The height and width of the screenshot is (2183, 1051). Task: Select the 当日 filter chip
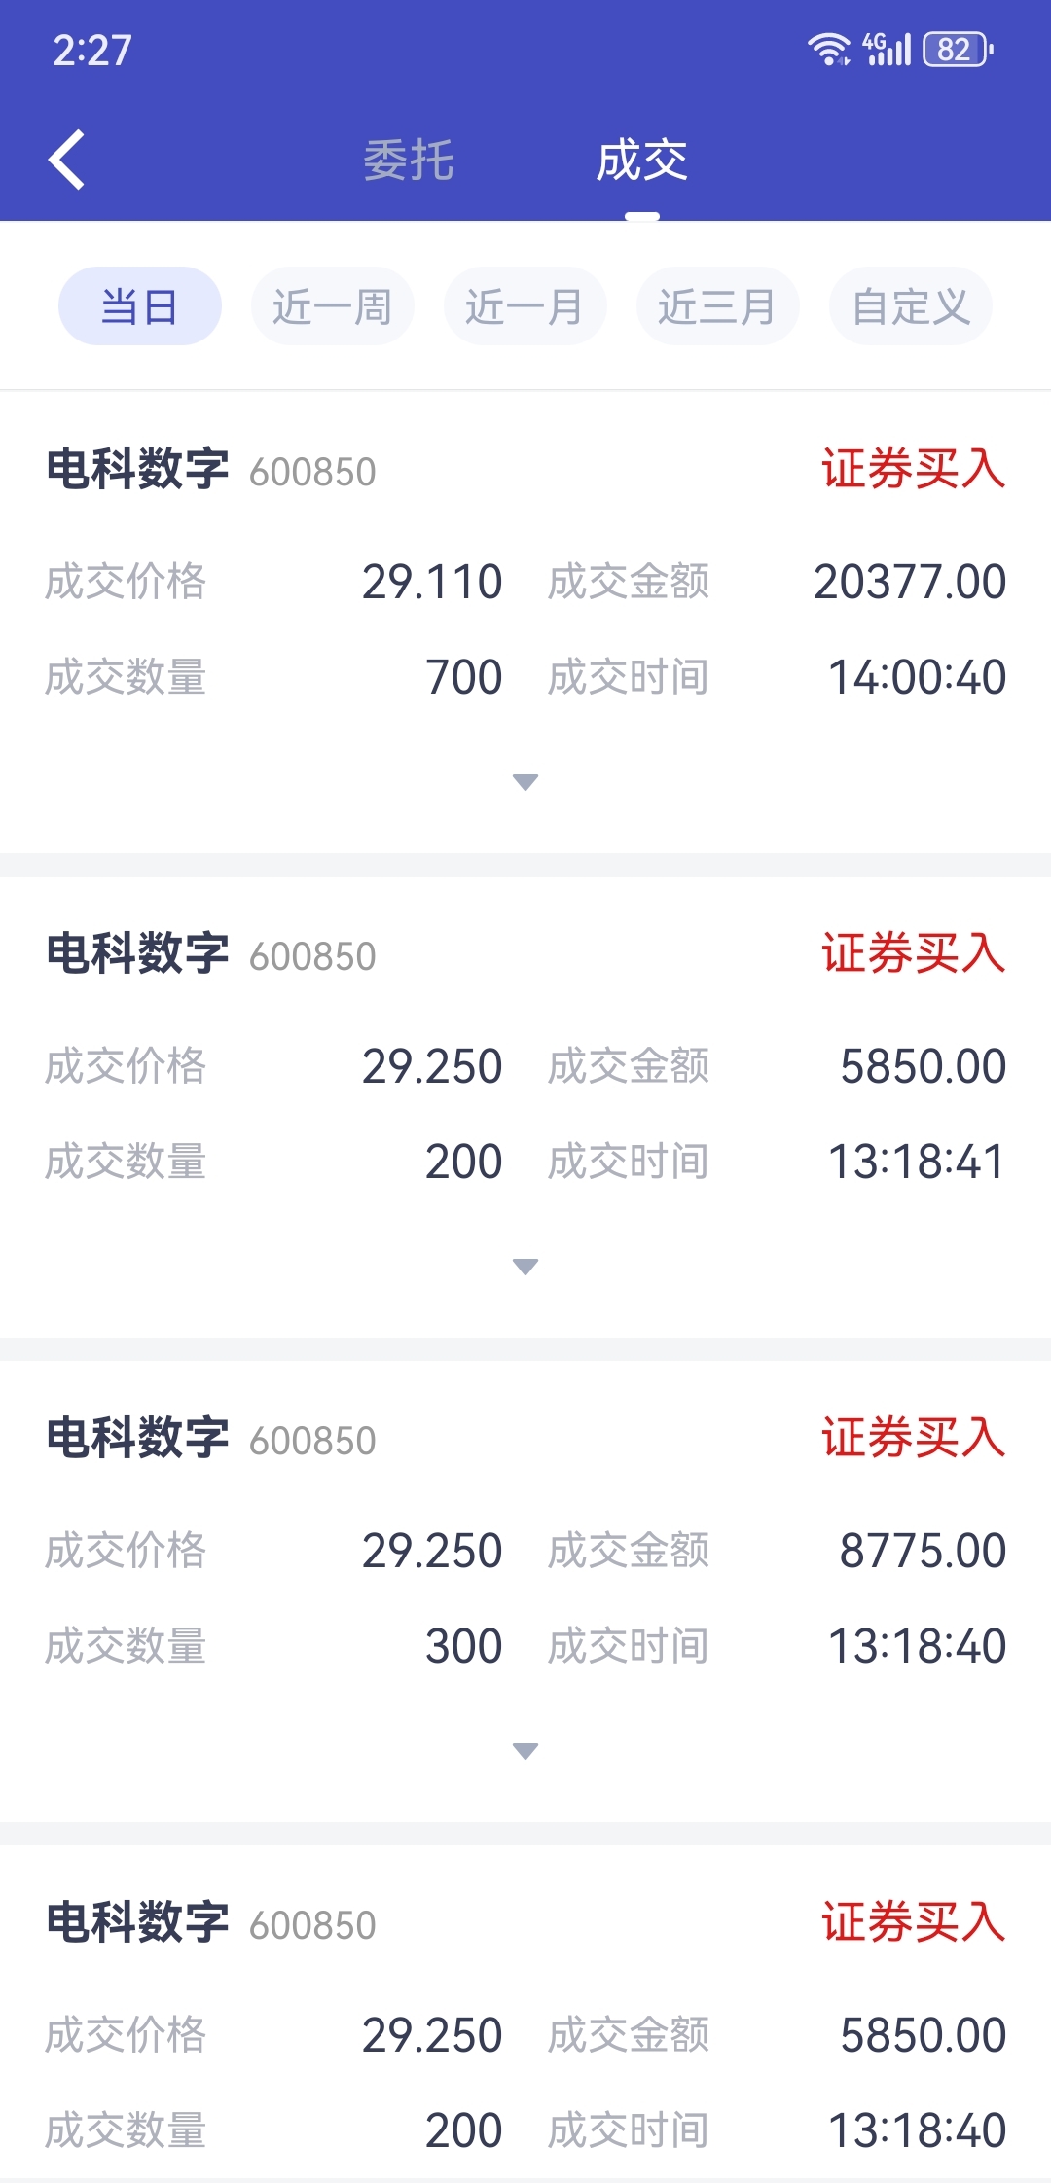[x=140, y=306]
